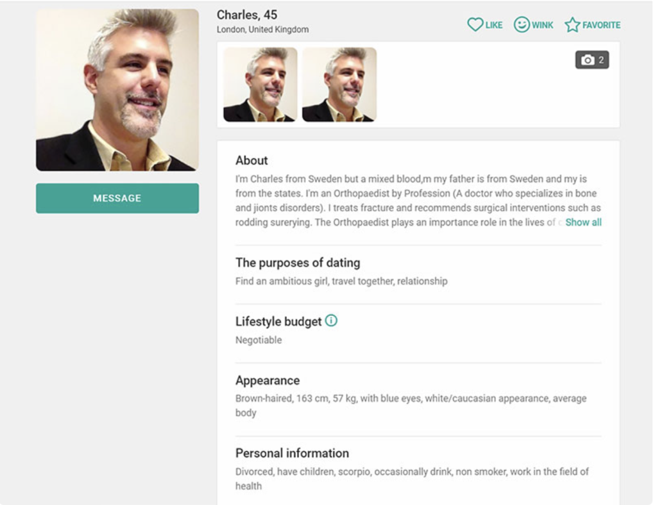Click the Appearance section heading

pos(268,380)
